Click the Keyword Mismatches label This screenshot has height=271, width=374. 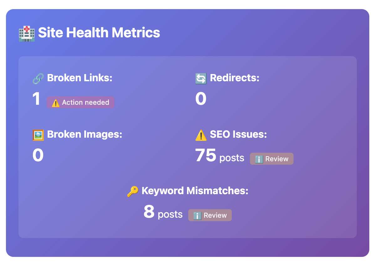point(195,191)
